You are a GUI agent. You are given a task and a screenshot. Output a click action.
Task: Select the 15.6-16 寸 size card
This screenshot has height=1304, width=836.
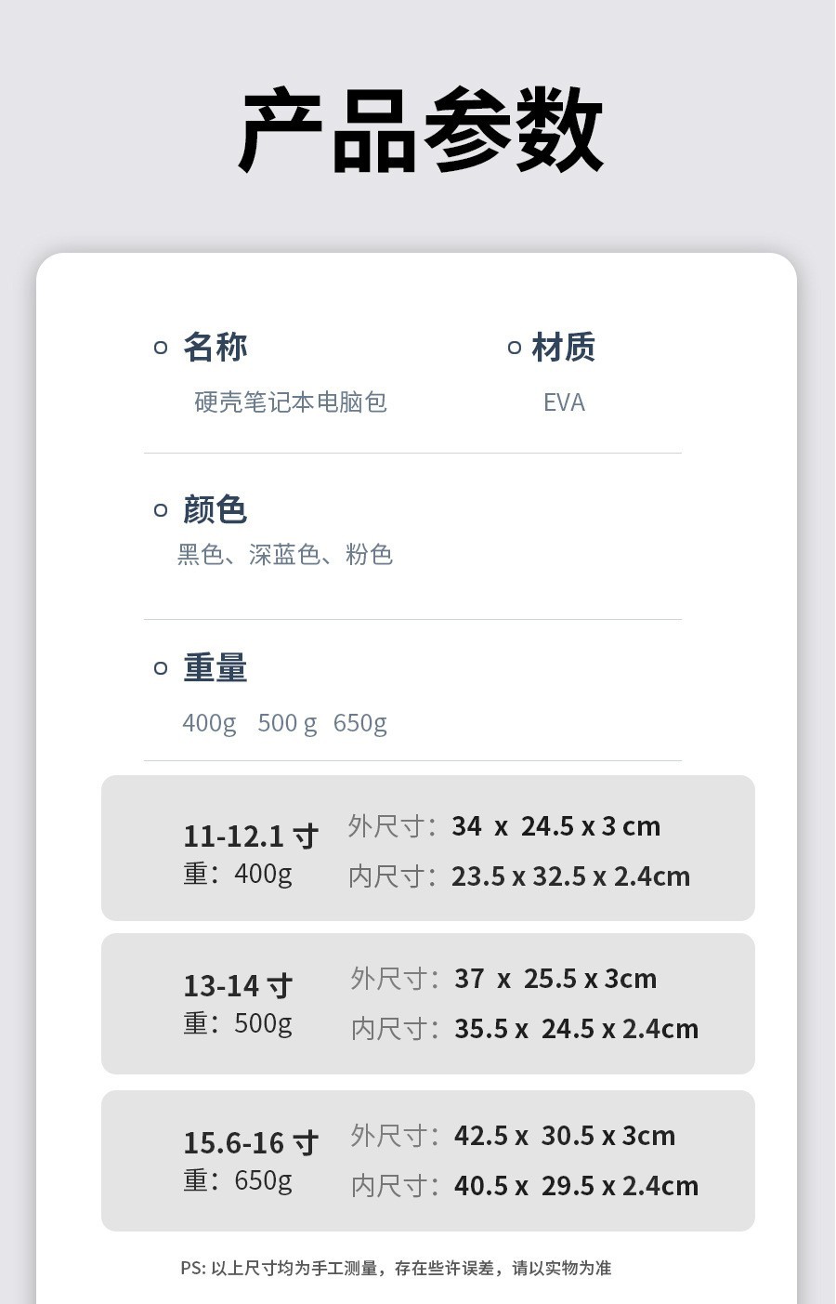[428, 1161]
